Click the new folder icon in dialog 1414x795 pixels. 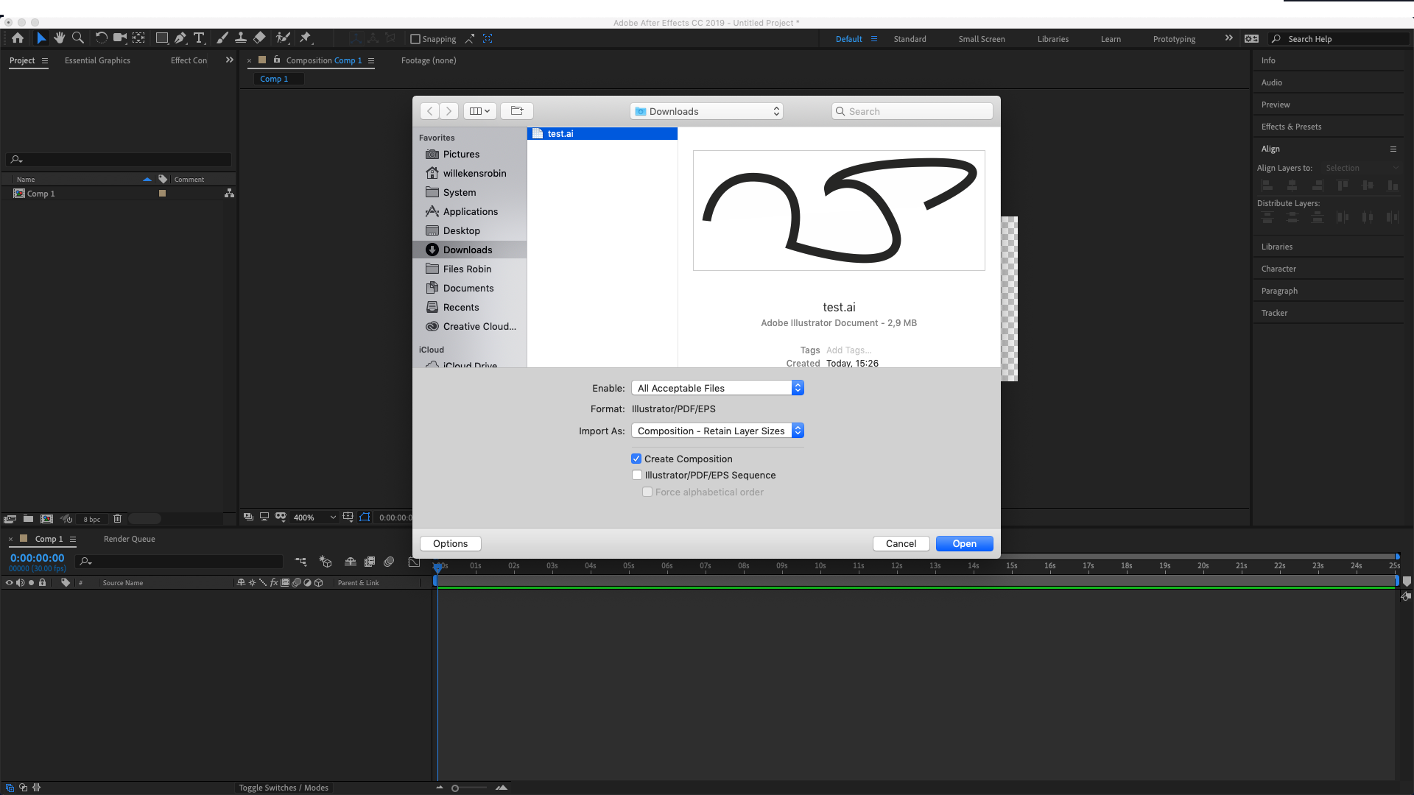(x=517, y=111)
